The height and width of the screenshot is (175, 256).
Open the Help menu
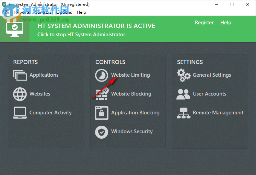(x=81, y=12)
